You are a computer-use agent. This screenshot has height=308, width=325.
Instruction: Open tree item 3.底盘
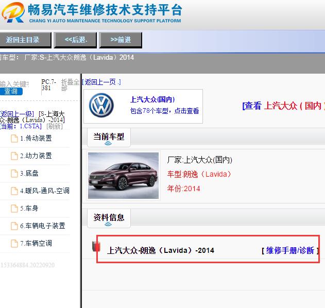pos(29,173)
